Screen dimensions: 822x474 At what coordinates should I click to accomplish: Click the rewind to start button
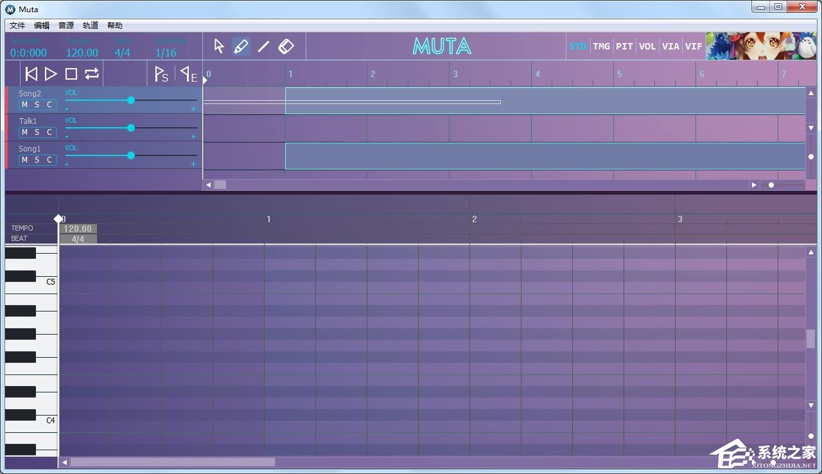click(31, 74)
